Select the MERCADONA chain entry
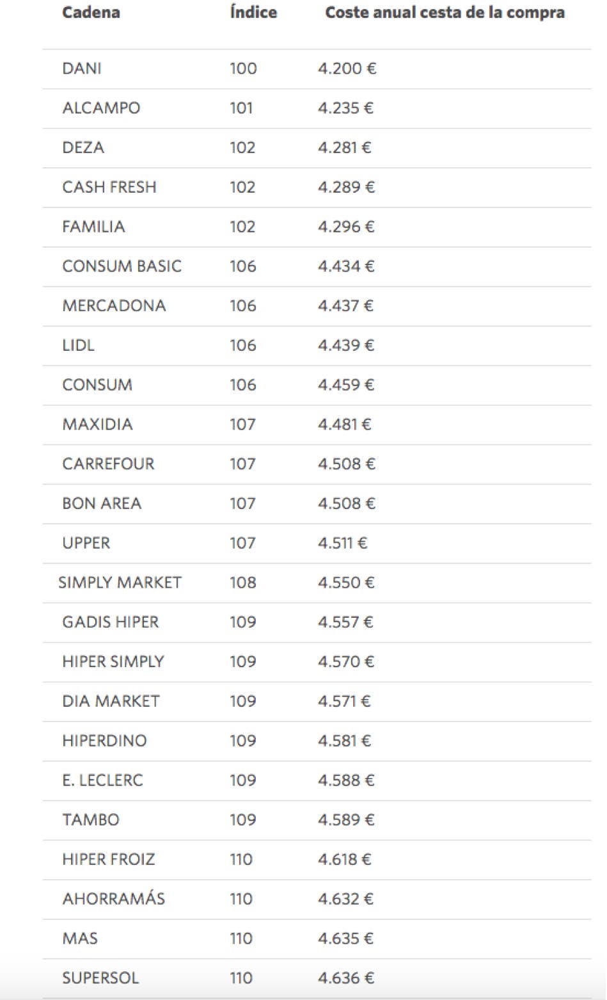Image resolution: width=607 pixels, height=1000 pixels. [x=114, y=306]
